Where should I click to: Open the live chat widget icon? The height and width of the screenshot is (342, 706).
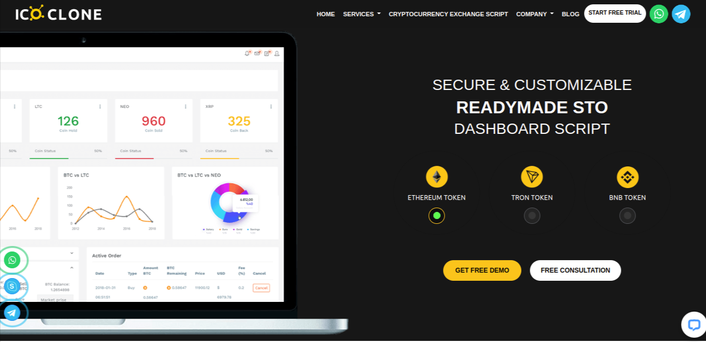[694, 324]
